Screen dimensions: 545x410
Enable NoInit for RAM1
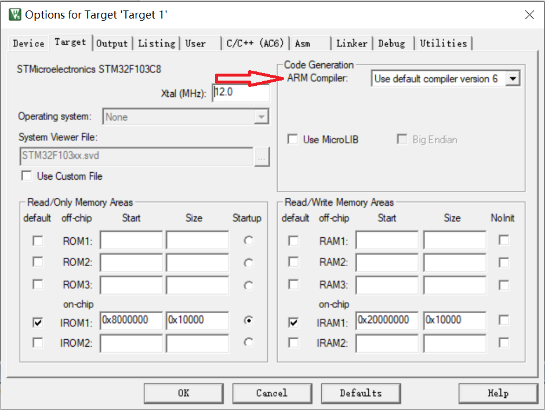tap(504, 240)
